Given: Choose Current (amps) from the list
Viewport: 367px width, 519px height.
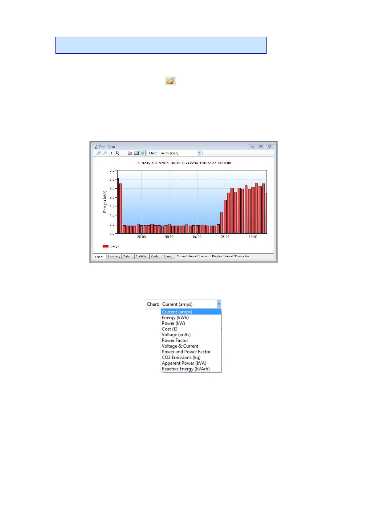Looking at the screenshot, I should coord(191,312).
